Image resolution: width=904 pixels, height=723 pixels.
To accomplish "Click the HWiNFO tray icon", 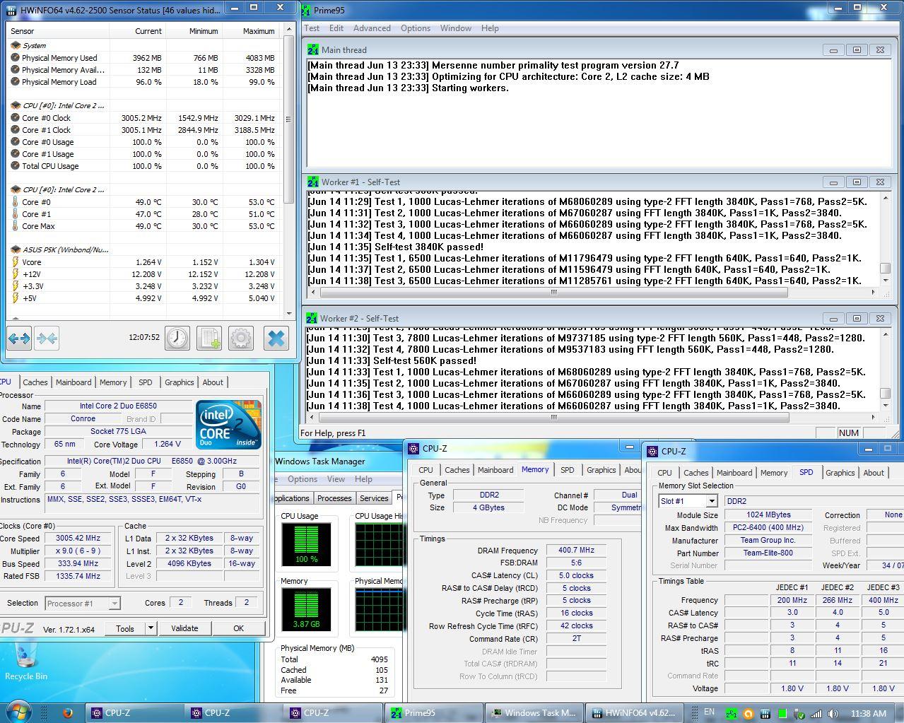I will coord(765,713).
